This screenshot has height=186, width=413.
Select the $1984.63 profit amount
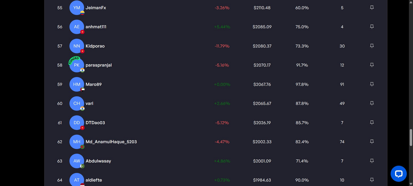(262, 180)
